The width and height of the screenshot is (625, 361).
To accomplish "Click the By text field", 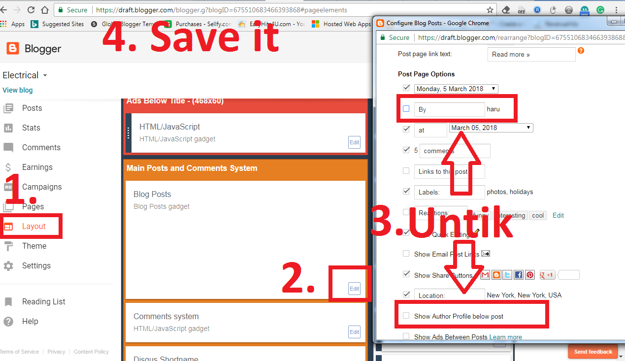I will 450,109.
